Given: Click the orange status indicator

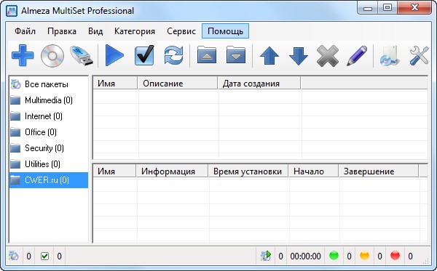Looking at the screenshot, I should [x=364, y=256].
